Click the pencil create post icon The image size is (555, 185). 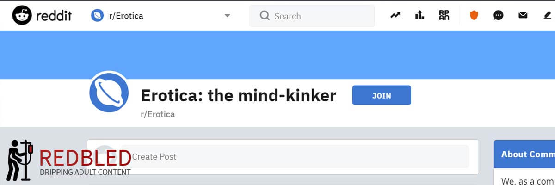point(548,16)
